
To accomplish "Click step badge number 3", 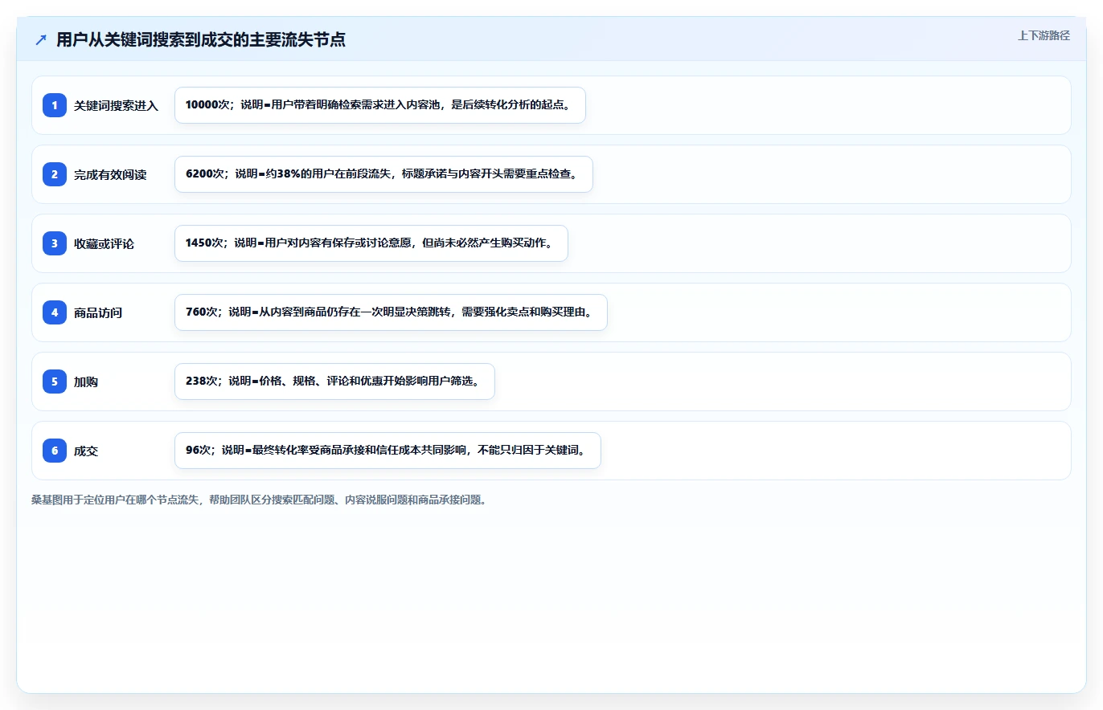I will [55, 243].
